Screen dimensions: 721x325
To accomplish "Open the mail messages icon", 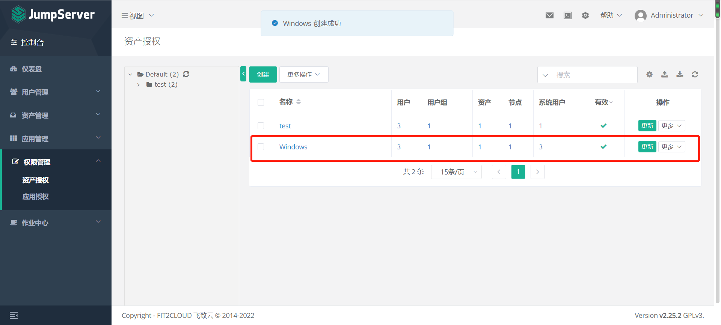I will 549,15.
